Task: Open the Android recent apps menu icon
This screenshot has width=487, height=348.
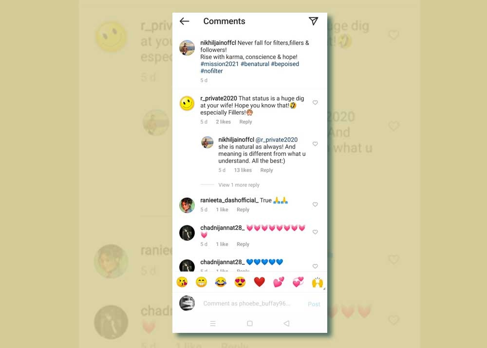Action: coord(213,324)
